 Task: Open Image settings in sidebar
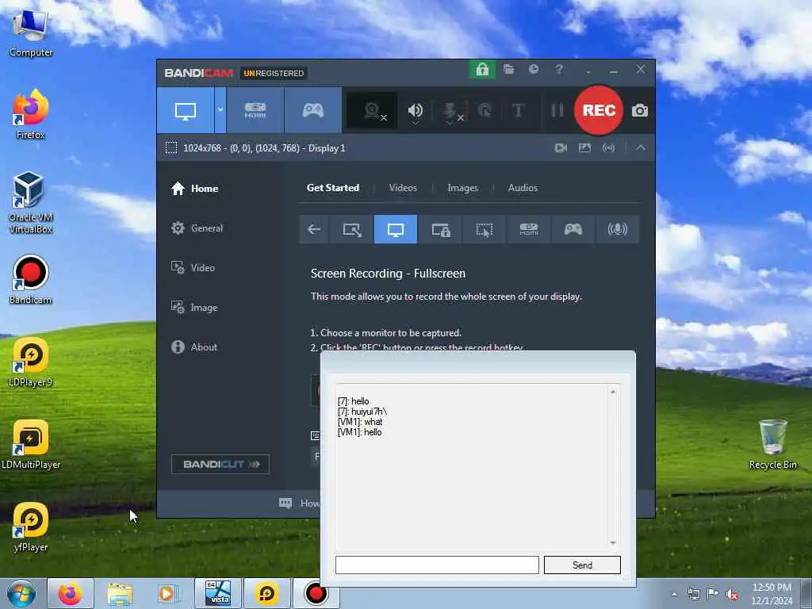coord(195,308)
